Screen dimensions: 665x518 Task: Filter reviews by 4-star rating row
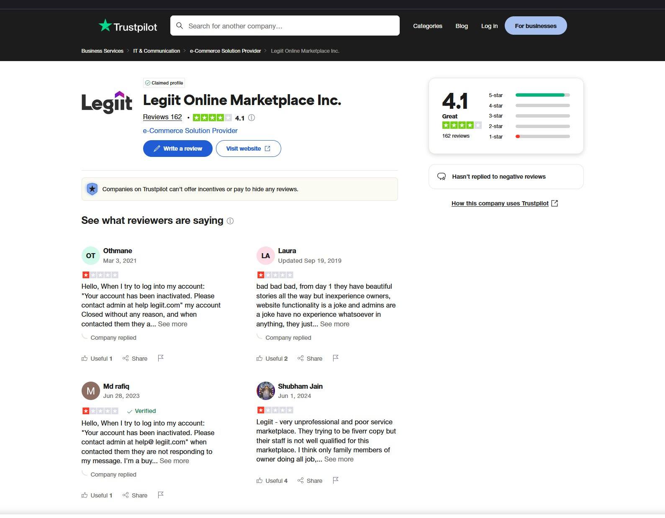pyautogui.click(x=529, y=105)
